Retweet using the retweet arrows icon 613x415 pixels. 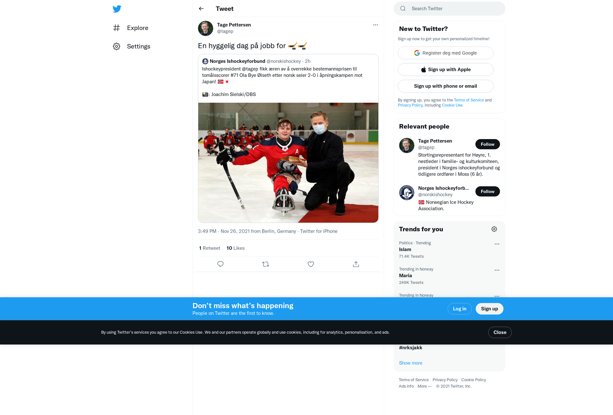266,264
